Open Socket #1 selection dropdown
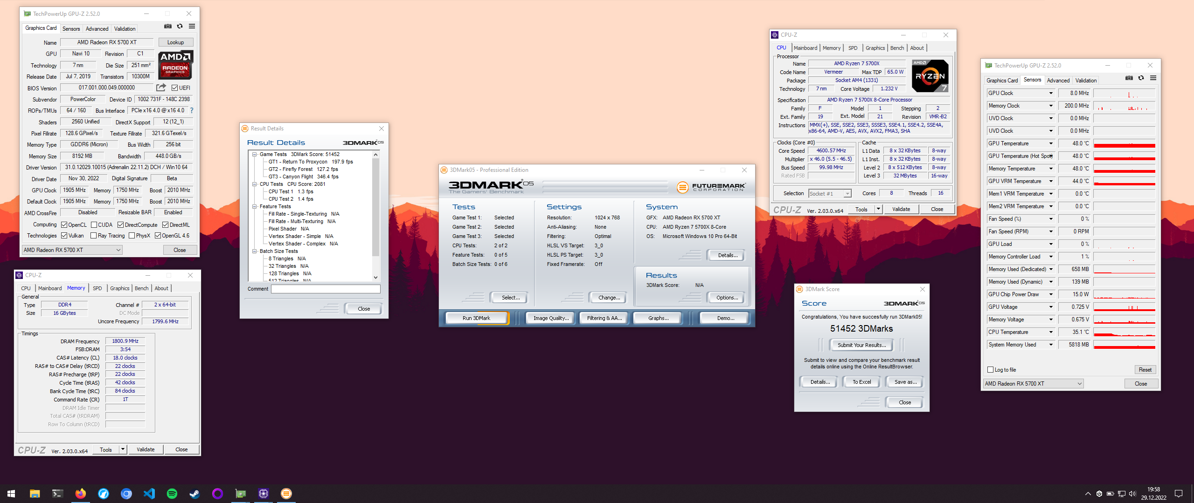 click(x=830, y=194)
